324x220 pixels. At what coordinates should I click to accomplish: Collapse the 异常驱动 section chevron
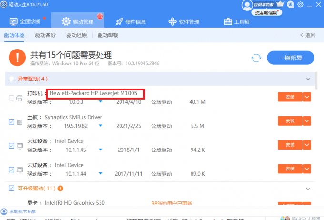click(x=307, y=79)
